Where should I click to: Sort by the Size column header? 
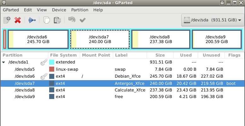click(160, 55)
